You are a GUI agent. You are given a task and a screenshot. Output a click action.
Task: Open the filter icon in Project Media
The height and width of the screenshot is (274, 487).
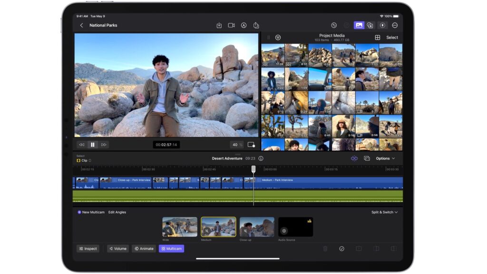[278, 38]
